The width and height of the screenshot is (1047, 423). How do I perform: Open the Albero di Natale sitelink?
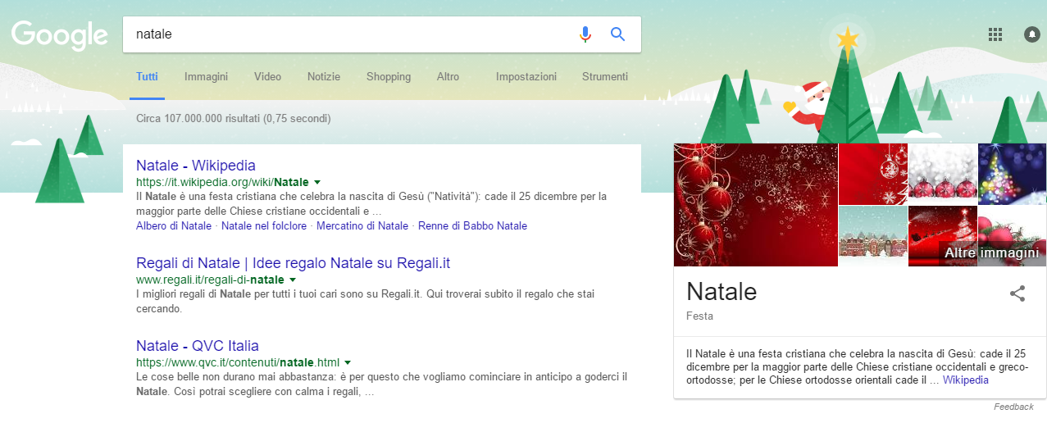[174, 226]
